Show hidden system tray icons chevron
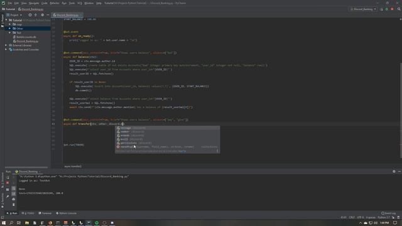 (360, 223)
